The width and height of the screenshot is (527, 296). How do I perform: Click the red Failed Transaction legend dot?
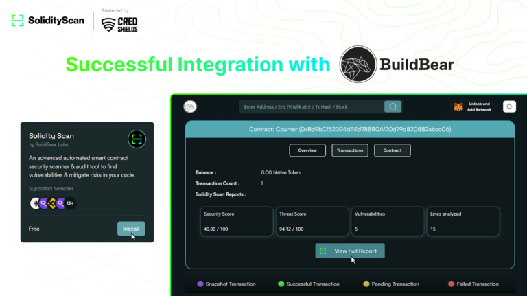pos(451,284)
